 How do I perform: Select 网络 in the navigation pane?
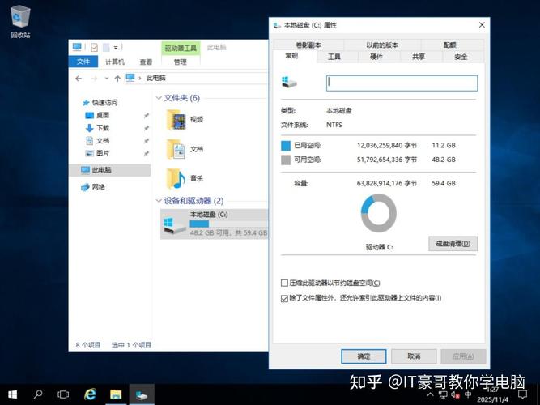[x=98, y=187]
